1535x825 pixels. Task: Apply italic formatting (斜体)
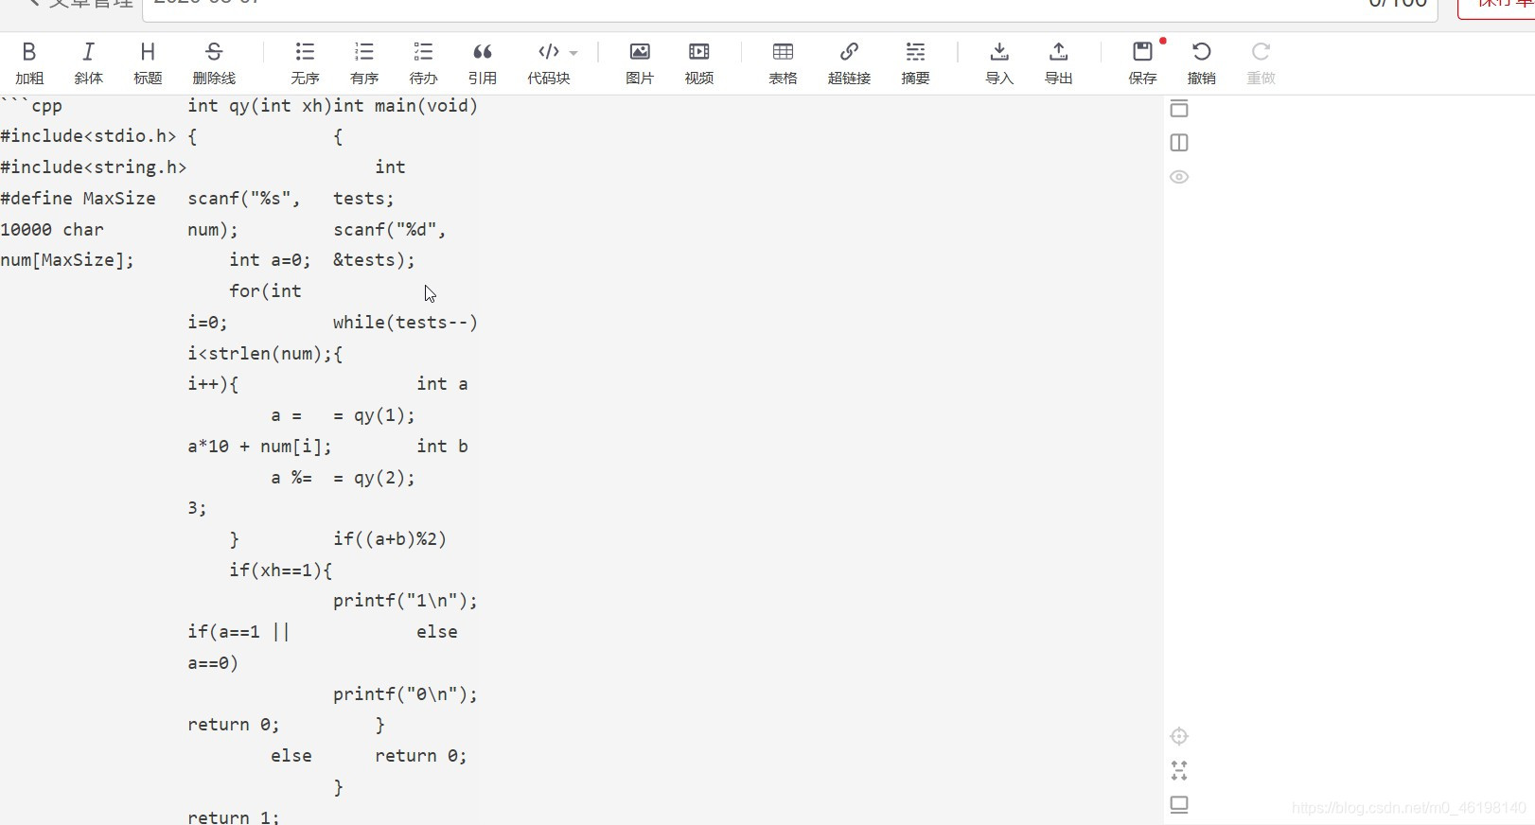click(88, 62)
